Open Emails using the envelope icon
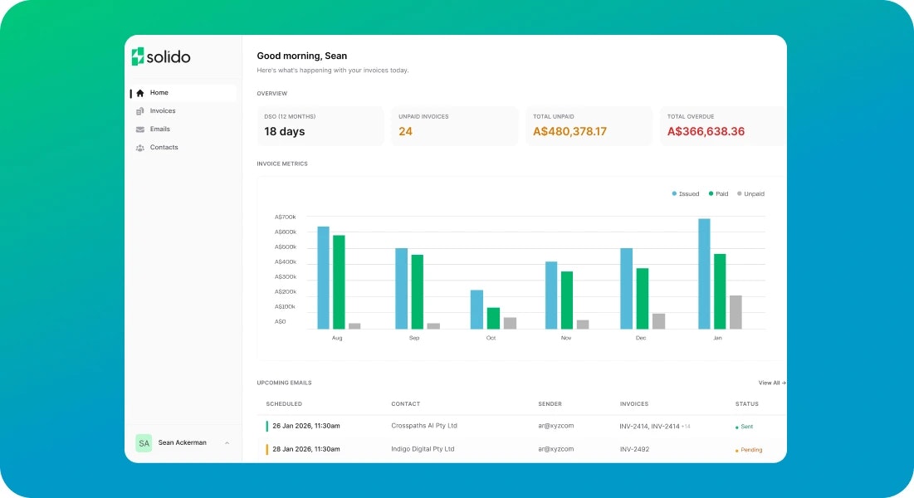Viewport: 914px width, 498px height. pyautogui.click(x=141, y=129)
